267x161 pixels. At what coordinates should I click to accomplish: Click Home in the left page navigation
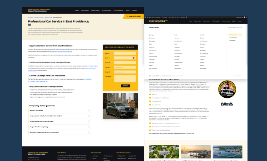(77, 10)
